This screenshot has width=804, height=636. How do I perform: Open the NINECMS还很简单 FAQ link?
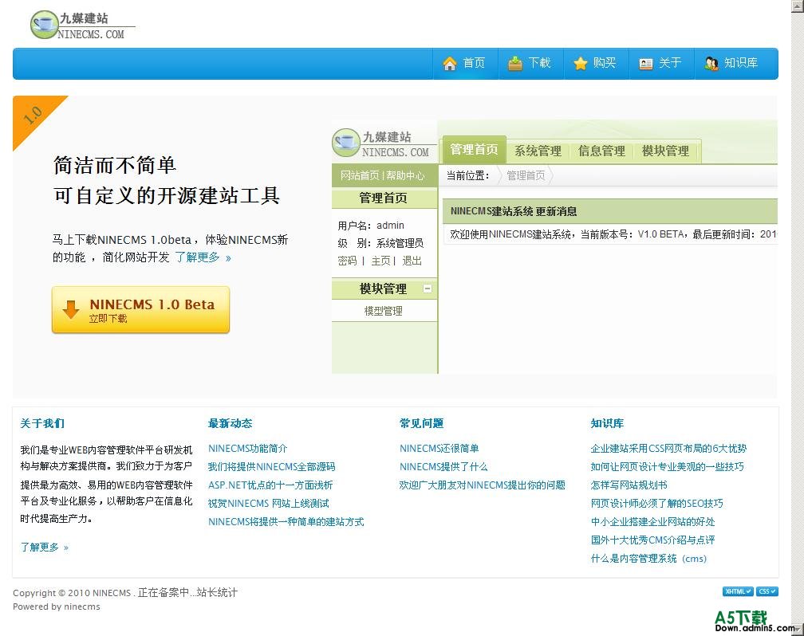click(x=439, y=449)
